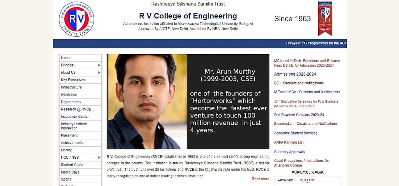Click the EVENTS / NEWS heading
This screenshot has width=399, height=186.
307,173
